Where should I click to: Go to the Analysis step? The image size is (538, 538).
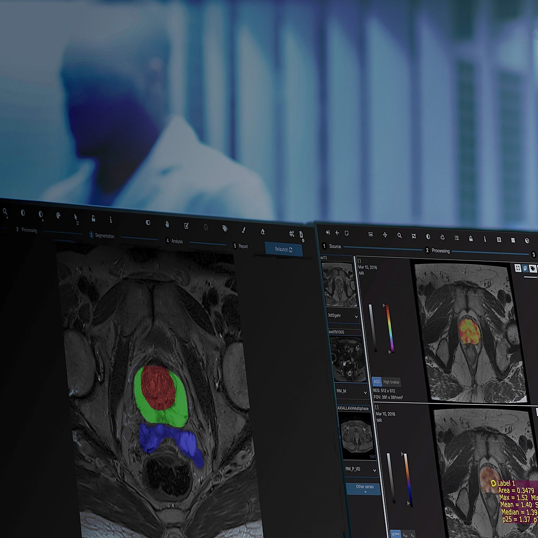[175, 241]
